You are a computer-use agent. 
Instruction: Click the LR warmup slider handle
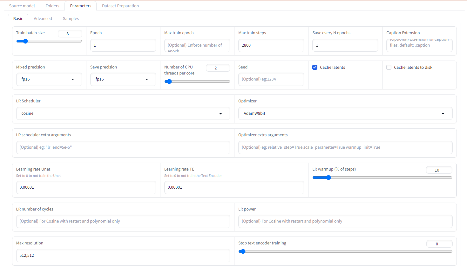tap(328, 178)
